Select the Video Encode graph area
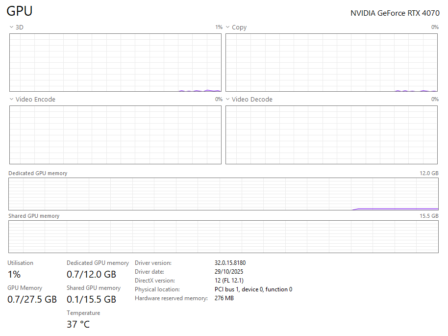448x336 pixels. click(x=115, y=135)
